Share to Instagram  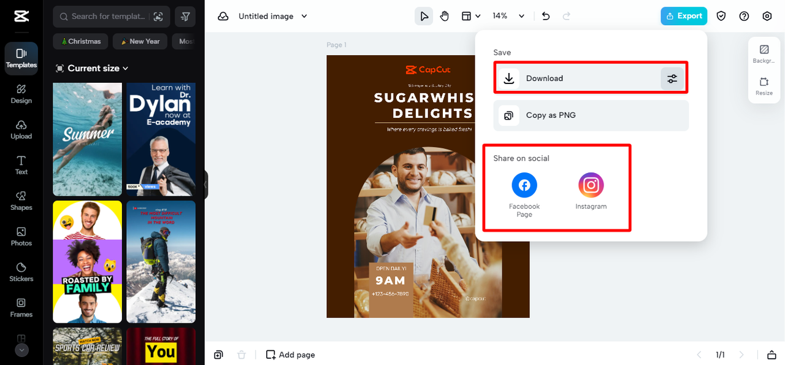point(591,191)
